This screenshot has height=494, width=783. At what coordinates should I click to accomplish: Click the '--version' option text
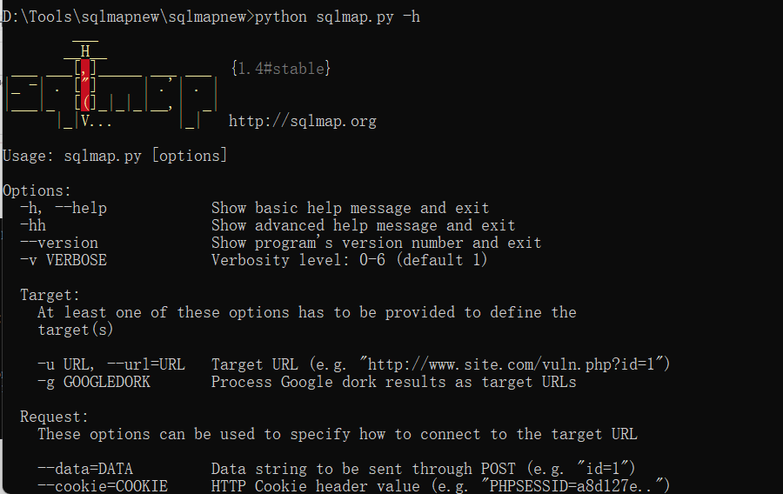59,243
